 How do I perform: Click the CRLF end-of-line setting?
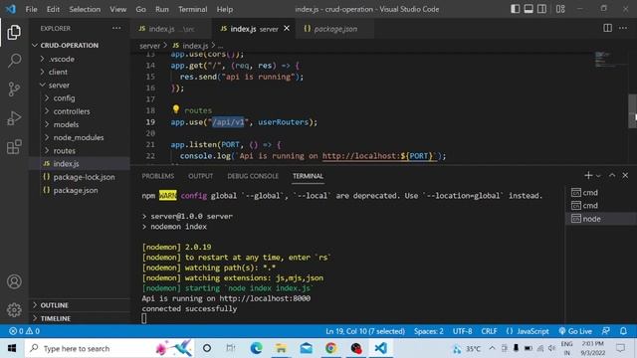[x=489, y=331]
